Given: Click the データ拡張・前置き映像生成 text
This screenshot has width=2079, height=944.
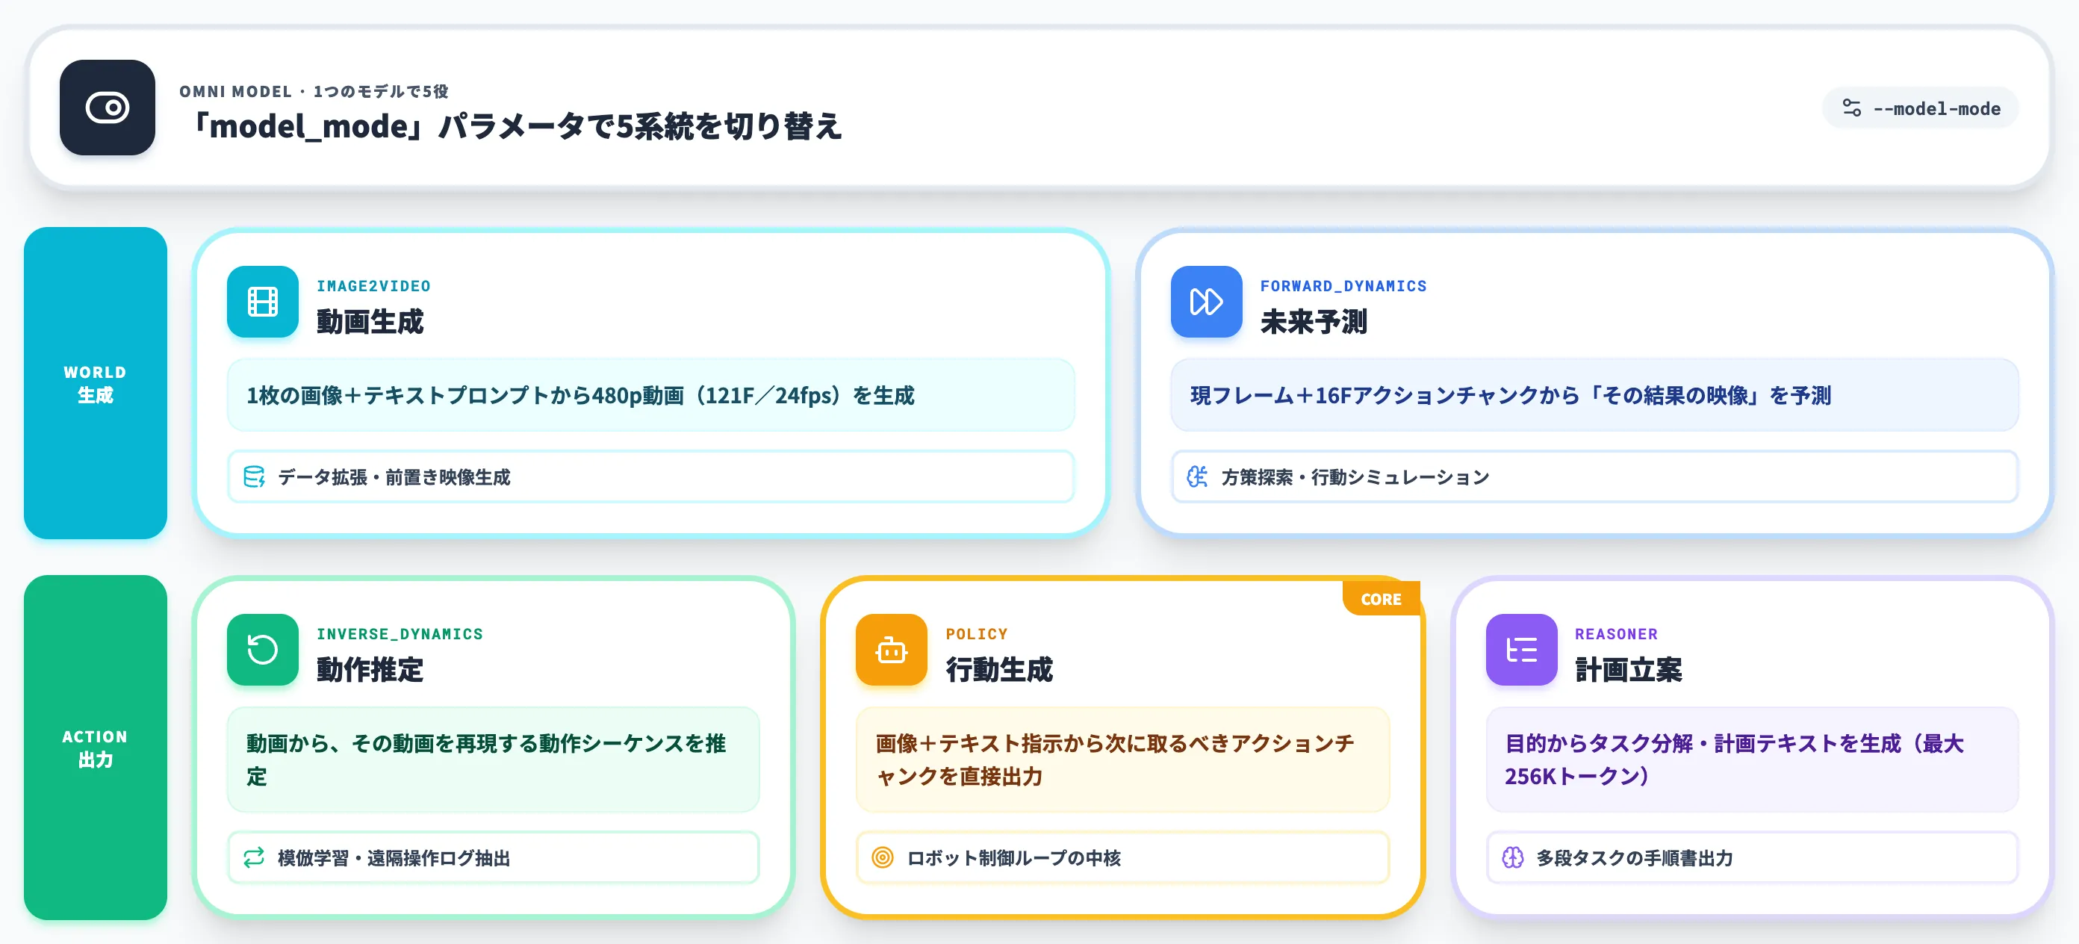Looking at the screenshot, I should click(x=394, y=476).
